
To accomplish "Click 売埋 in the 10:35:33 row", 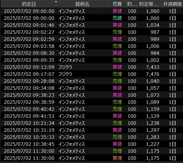I will click(117, 137).
